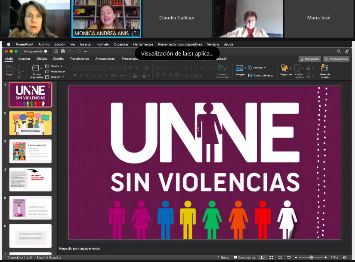Image resolution: width=355 pixels, height=262 pixels.
Task: Click the Español (España) language indicator
Action: (x=49, y=257)
